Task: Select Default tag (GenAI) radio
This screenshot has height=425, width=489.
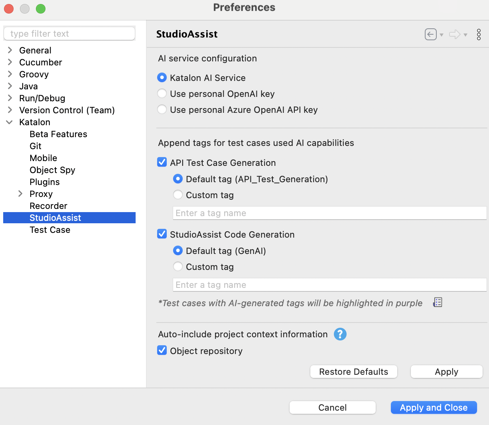Action: tap(178, 250)
